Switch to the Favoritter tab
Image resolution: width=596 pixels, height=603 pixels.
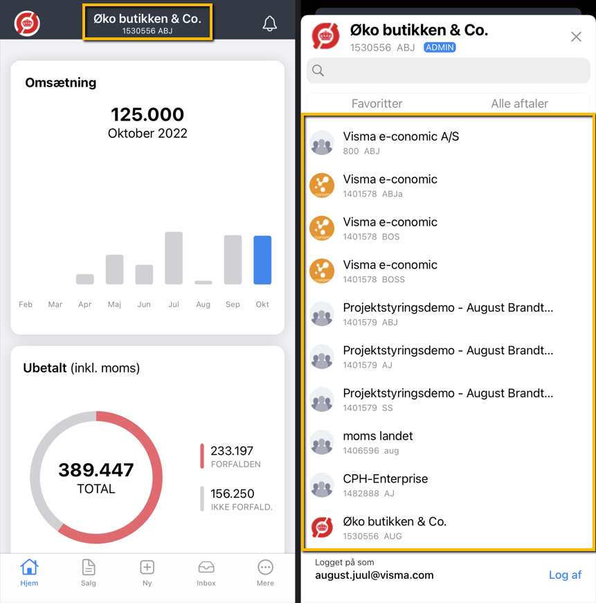(377, 103)
